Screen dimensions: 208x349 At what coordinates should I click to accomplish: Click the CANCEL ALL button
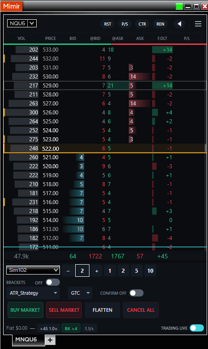click(141, 310)
